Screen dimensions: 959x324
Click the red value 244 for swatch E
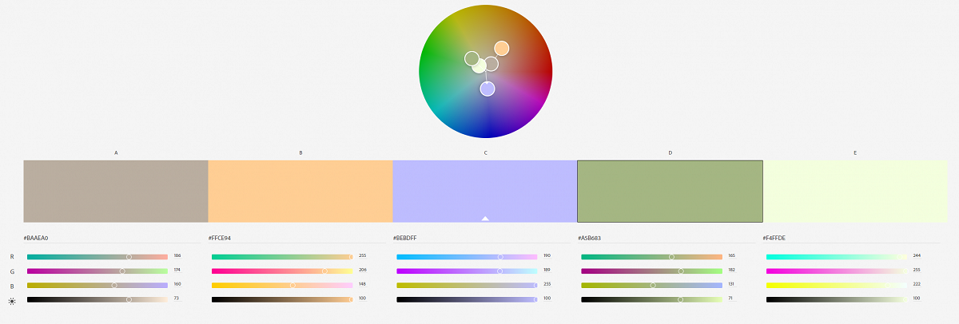(917, 256)
